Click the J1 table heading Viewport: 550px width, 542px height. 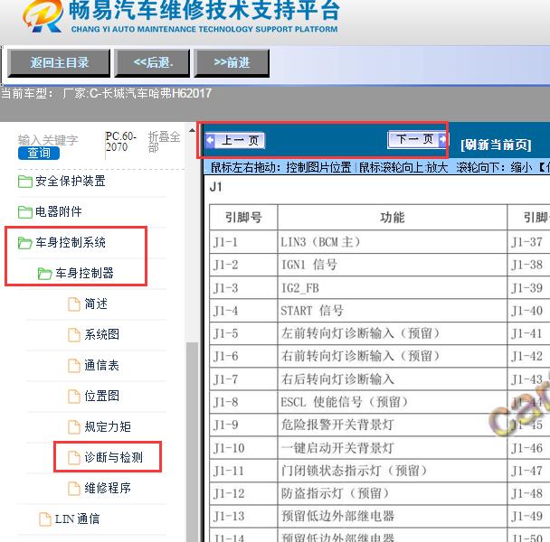pyautogui.click(x=215, y=187)
